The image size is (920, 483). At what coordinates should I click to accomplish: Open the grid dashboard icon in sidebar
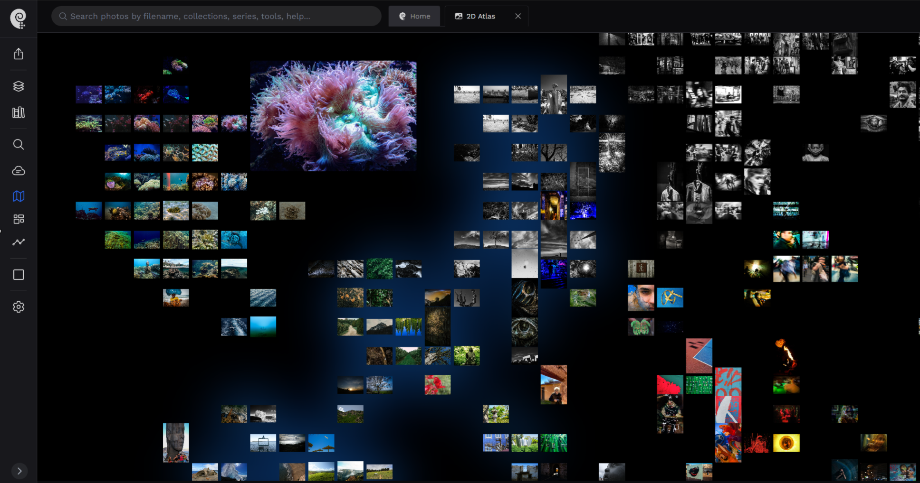click(x=19, y=219)
